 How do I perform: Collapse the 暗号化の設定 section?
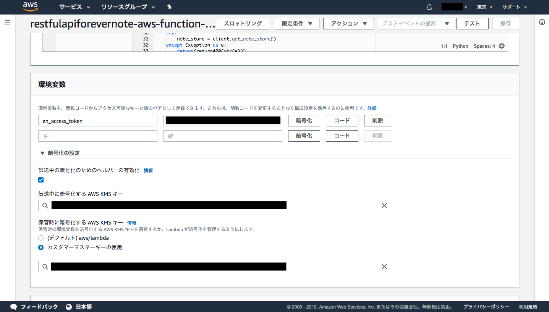point(60,153)
